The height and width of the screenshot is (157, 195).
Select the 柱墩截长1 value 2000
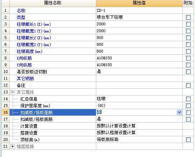(139, 24)
